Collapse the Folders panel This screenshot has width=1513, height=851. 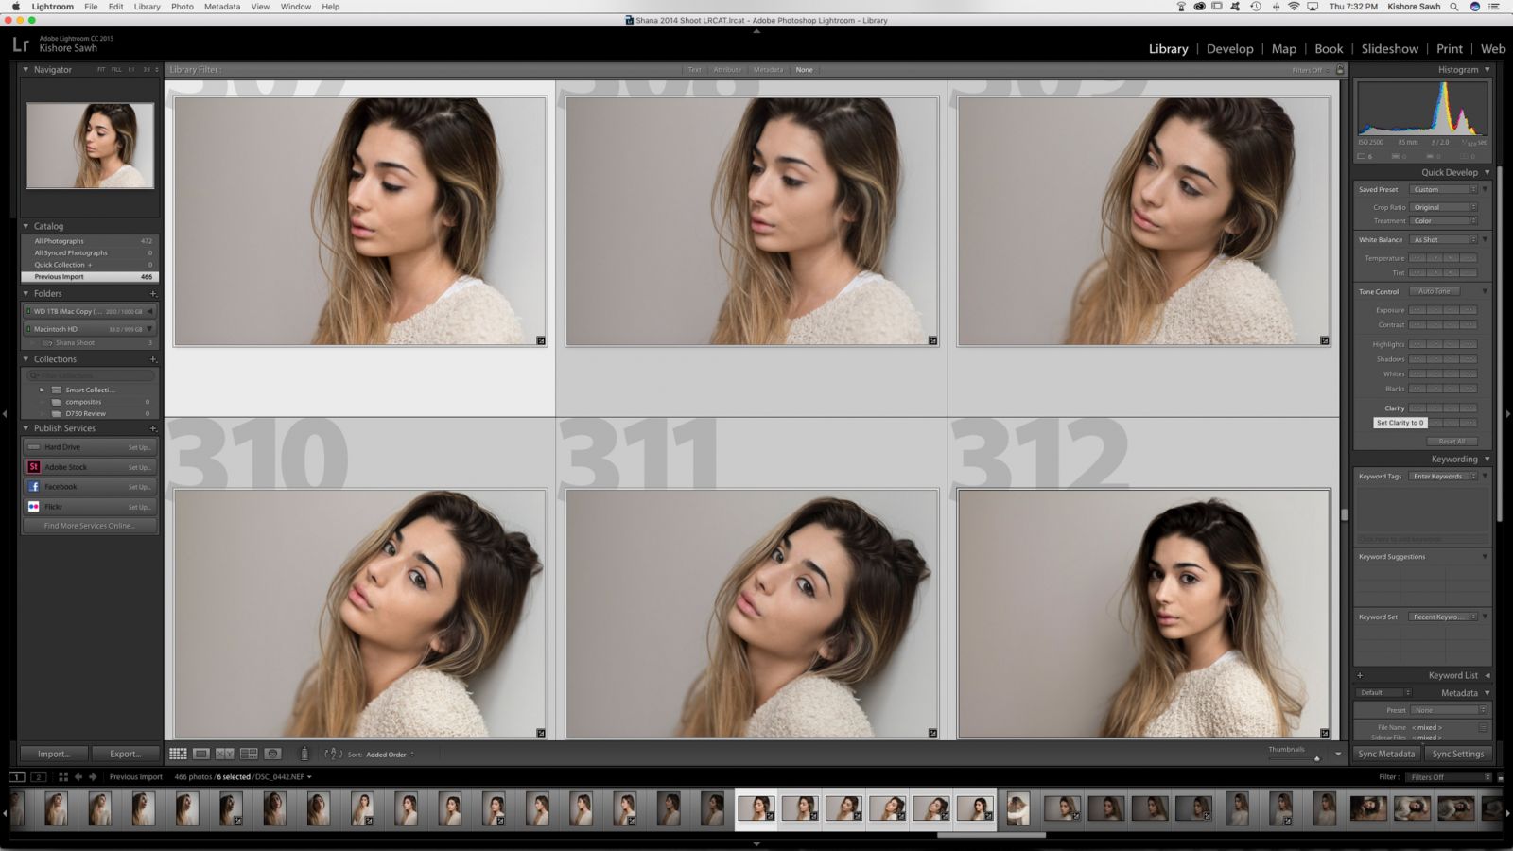tap(26, 294)
